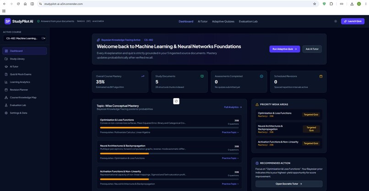The image size is (369, 191).
Task: Click the Overall Course Mastery trend icon
Action: 143,76
